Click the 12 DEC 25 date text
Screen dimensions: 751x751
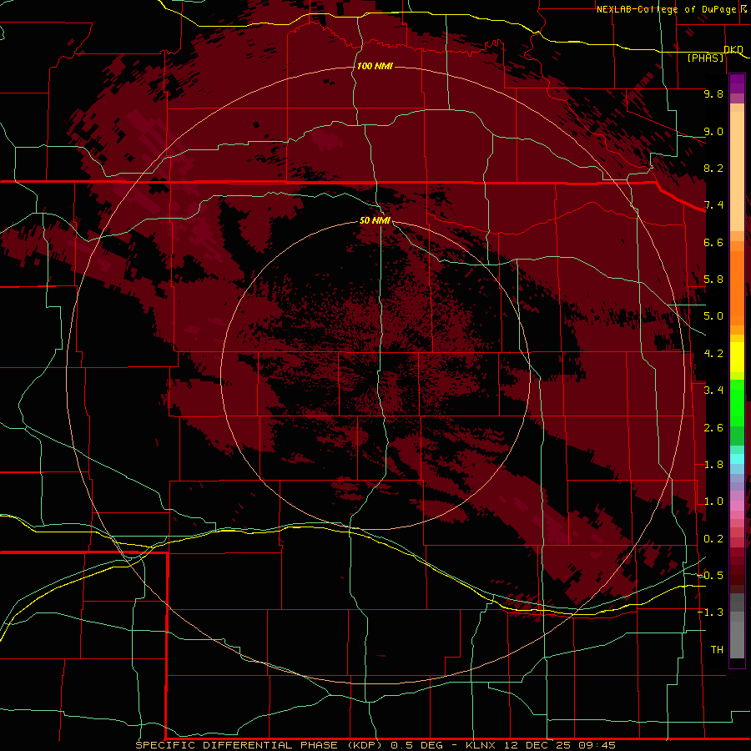coord(538,745)
